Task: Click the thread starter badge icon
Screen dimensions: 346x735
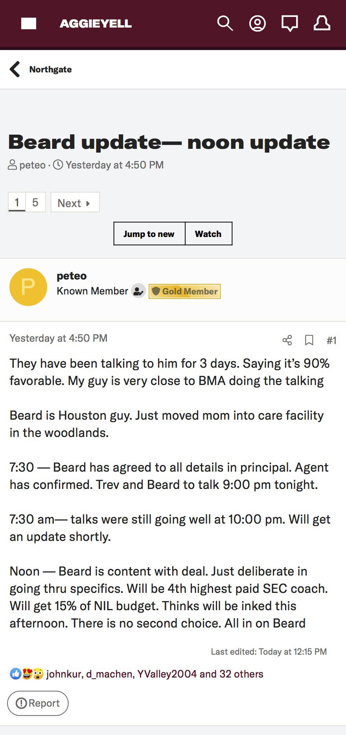Action: tap(138, 291)
